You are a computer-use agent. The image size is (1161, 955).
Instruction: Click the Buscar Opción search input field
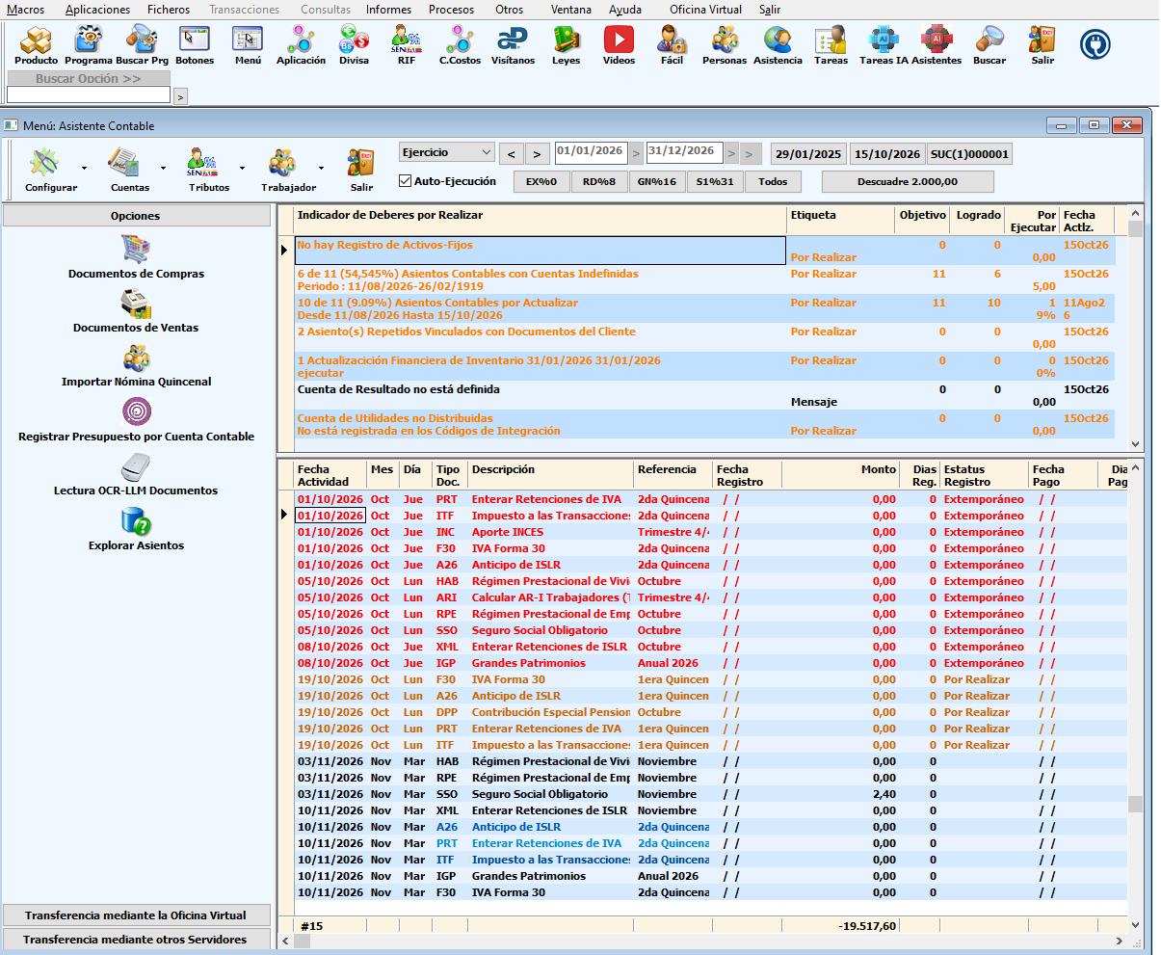[x=89, y=95]
